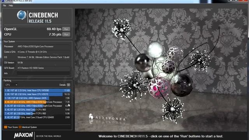Click the Processor field value
This screenshot has width=249, height=140.
[43, 47]
